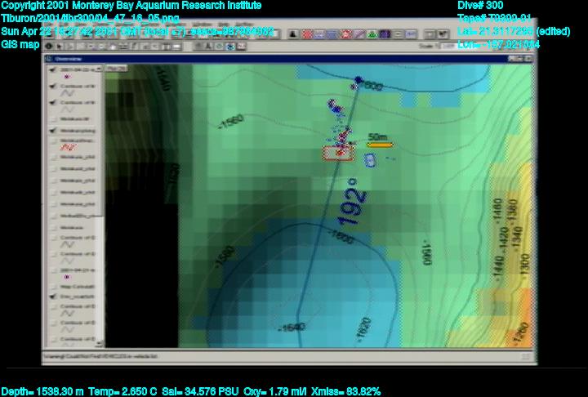Open the dropdown arrow atop the layer list
This screenshot has width=588, height=397.
[100, 69]
